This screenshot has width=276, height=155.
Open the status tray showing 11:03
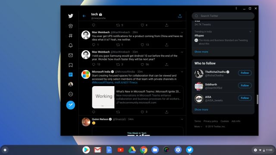[263, 150]
